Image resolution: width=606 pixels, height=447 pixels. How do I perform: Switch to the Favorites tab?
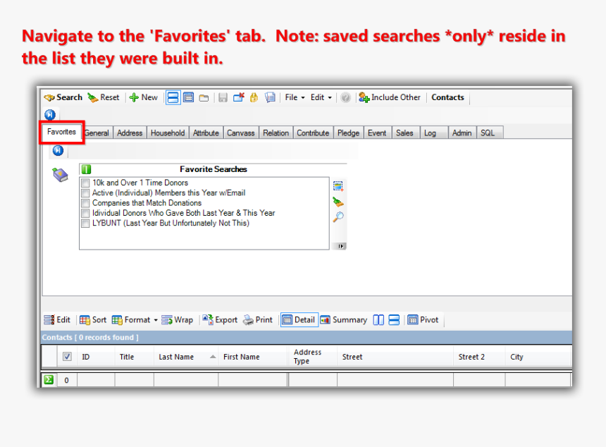tap(61, 132)
